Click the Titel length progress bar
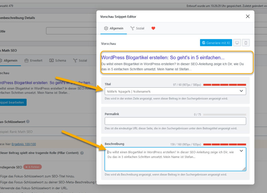This screenshot has height=193, width=267. [x=224, y=85]
